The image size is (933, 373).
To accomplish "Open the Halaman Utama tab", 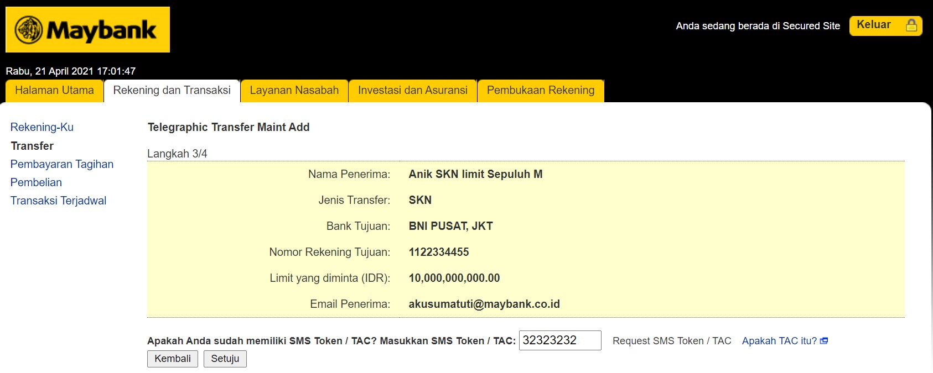I will click(54, 91).
